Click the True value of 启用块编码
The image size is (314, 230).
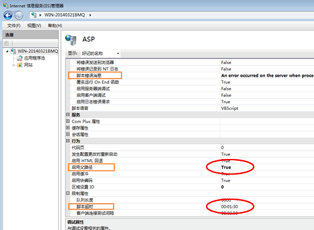(x=225, y=180)
